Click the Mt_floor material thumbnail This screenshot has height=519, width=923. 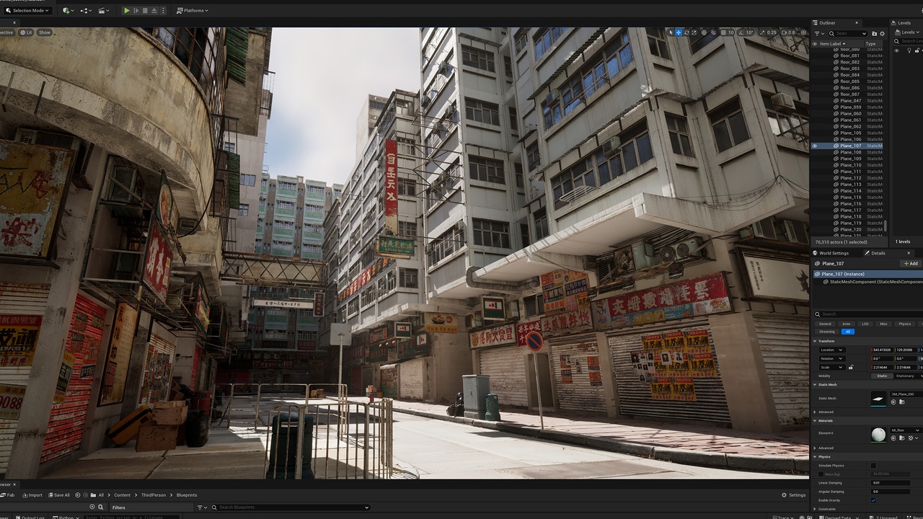point(878,434)
